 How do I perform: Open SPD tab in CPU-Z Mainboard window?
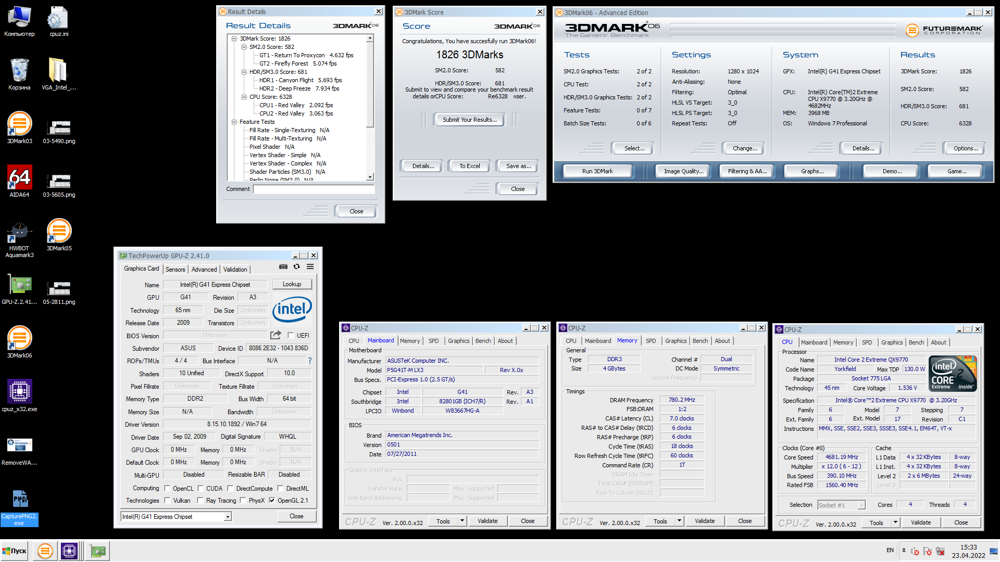[x=434, y=341]
